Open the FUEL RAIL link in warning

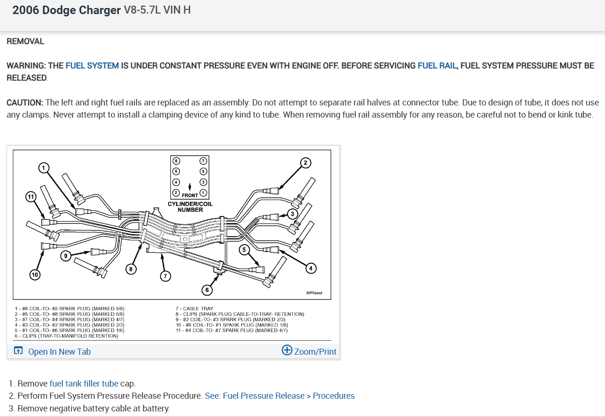point(437,66)
